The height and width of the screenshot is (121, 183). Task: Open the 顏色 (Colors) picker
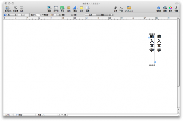click(171, 8)
